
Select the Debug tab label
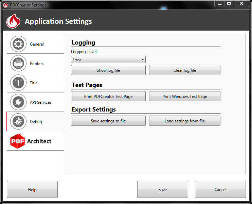tap(36, 122)
